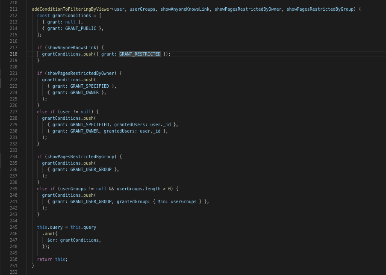The height and width of the screenshot is (275, 386).
Task: Click $or: grantConditions on line 247
Action: [x=73, y=240]
